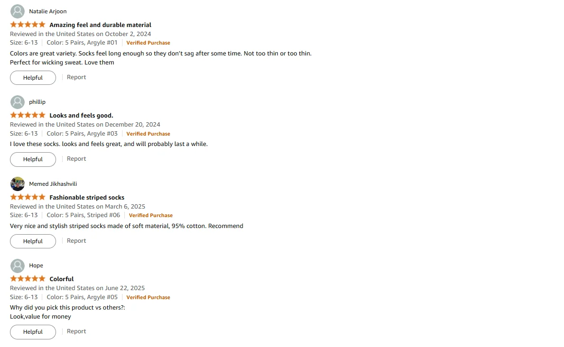Click Verified Purchase on Hope's review
This screenshot has width=564, height=347.
pyautogui.click(x=148, y=297)
